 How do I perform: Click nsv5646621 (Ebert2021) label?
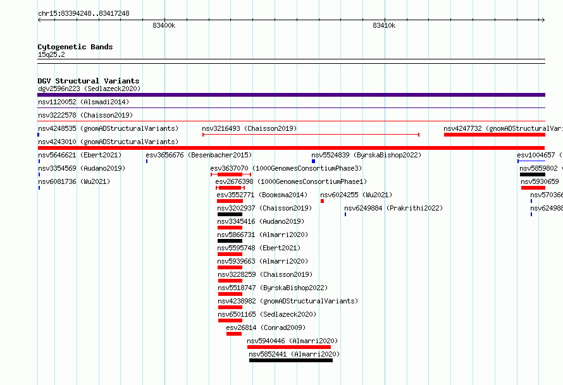tap(80, 155)
